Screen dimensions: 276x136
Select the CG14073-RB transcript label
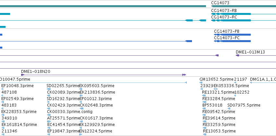pyautogui.click(x=224, y=11)
